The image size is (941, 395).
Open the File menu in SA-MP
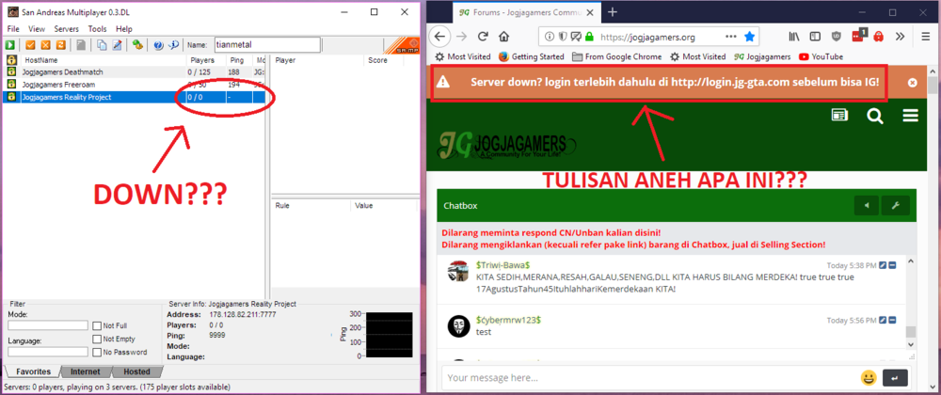(x=13, y=29)
